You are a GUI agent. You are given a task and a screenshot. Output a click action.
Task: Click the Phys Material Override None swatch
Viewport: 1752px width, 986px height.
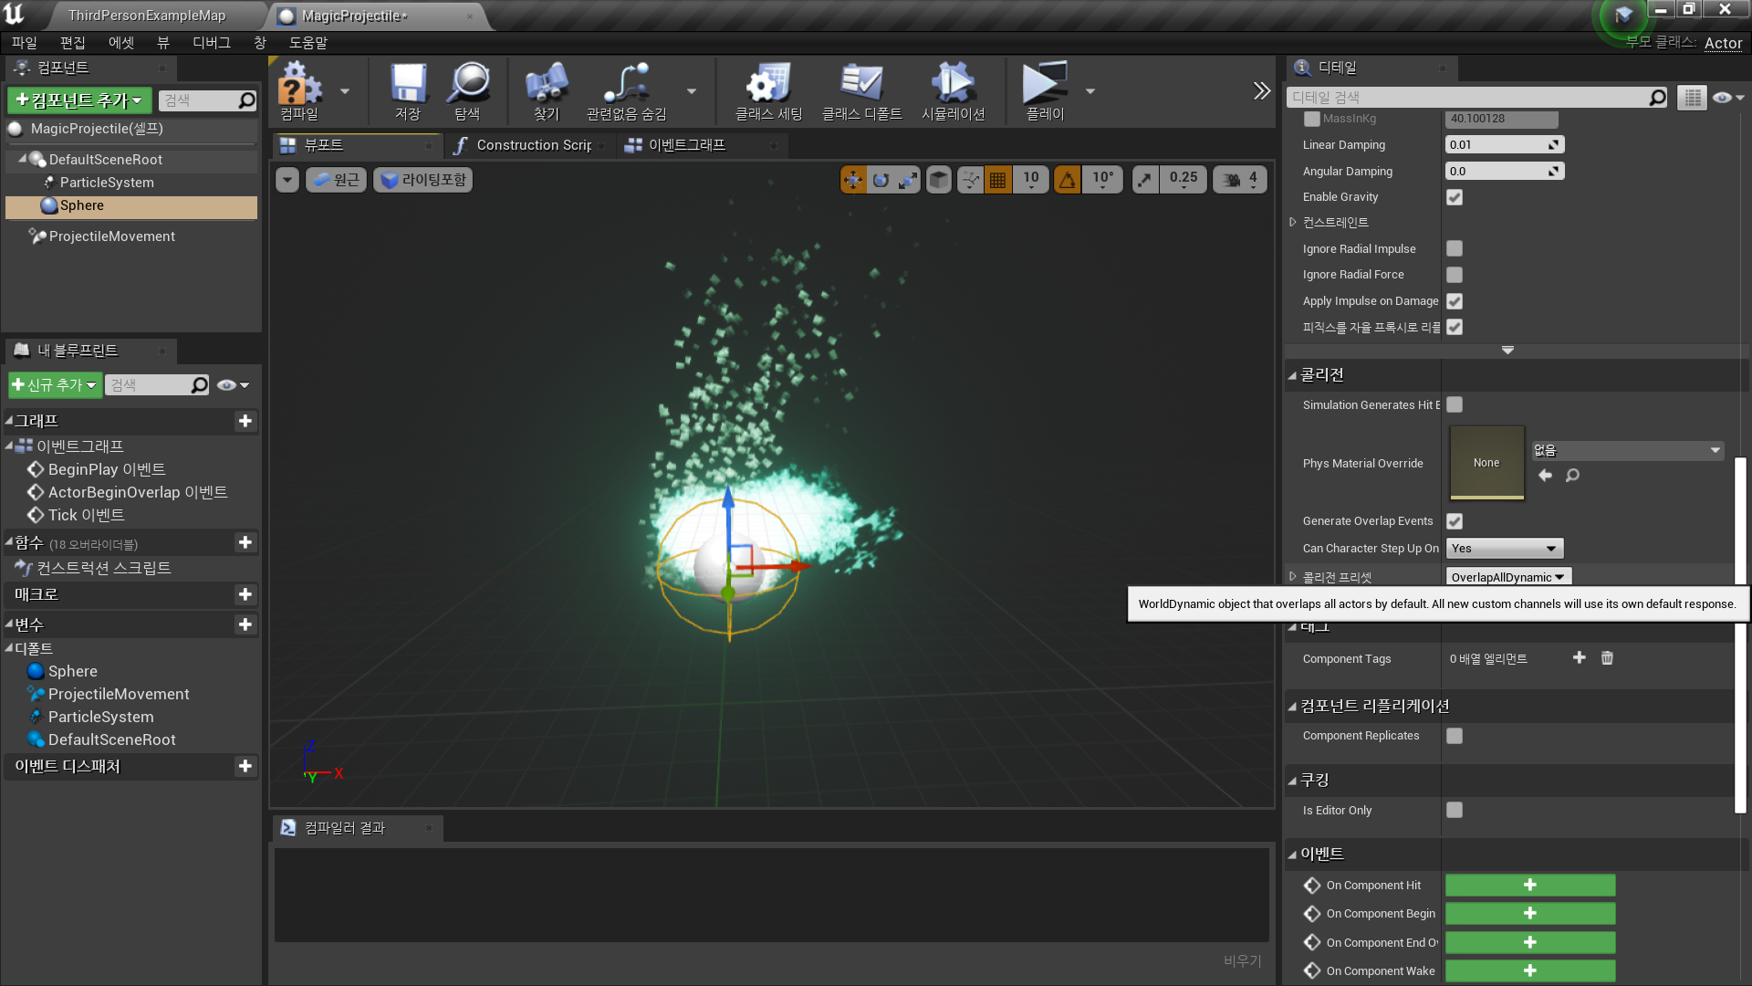(x=1486, y=463)
